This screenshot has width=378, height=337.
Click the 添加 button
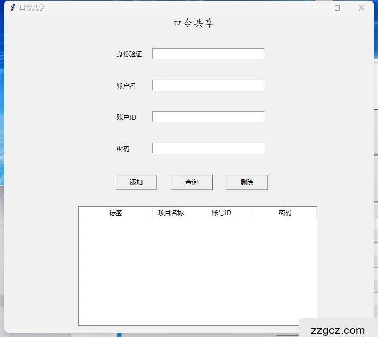pyautogui.click(x=136, y=182)
